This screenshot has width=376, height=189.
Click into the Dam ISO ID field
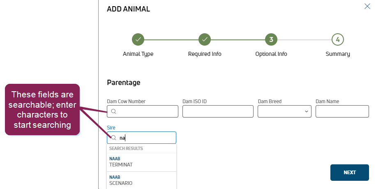tap(218, 111)
